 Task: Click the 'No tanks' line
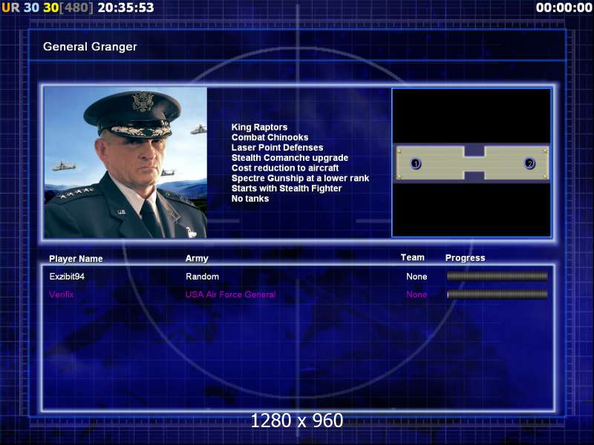(x=250, y=199)
